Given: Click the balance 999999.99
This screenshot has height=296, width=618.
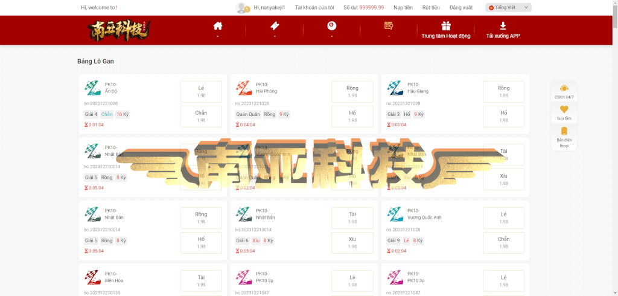Looking at the screenshot, I should [x=372, y=7].
